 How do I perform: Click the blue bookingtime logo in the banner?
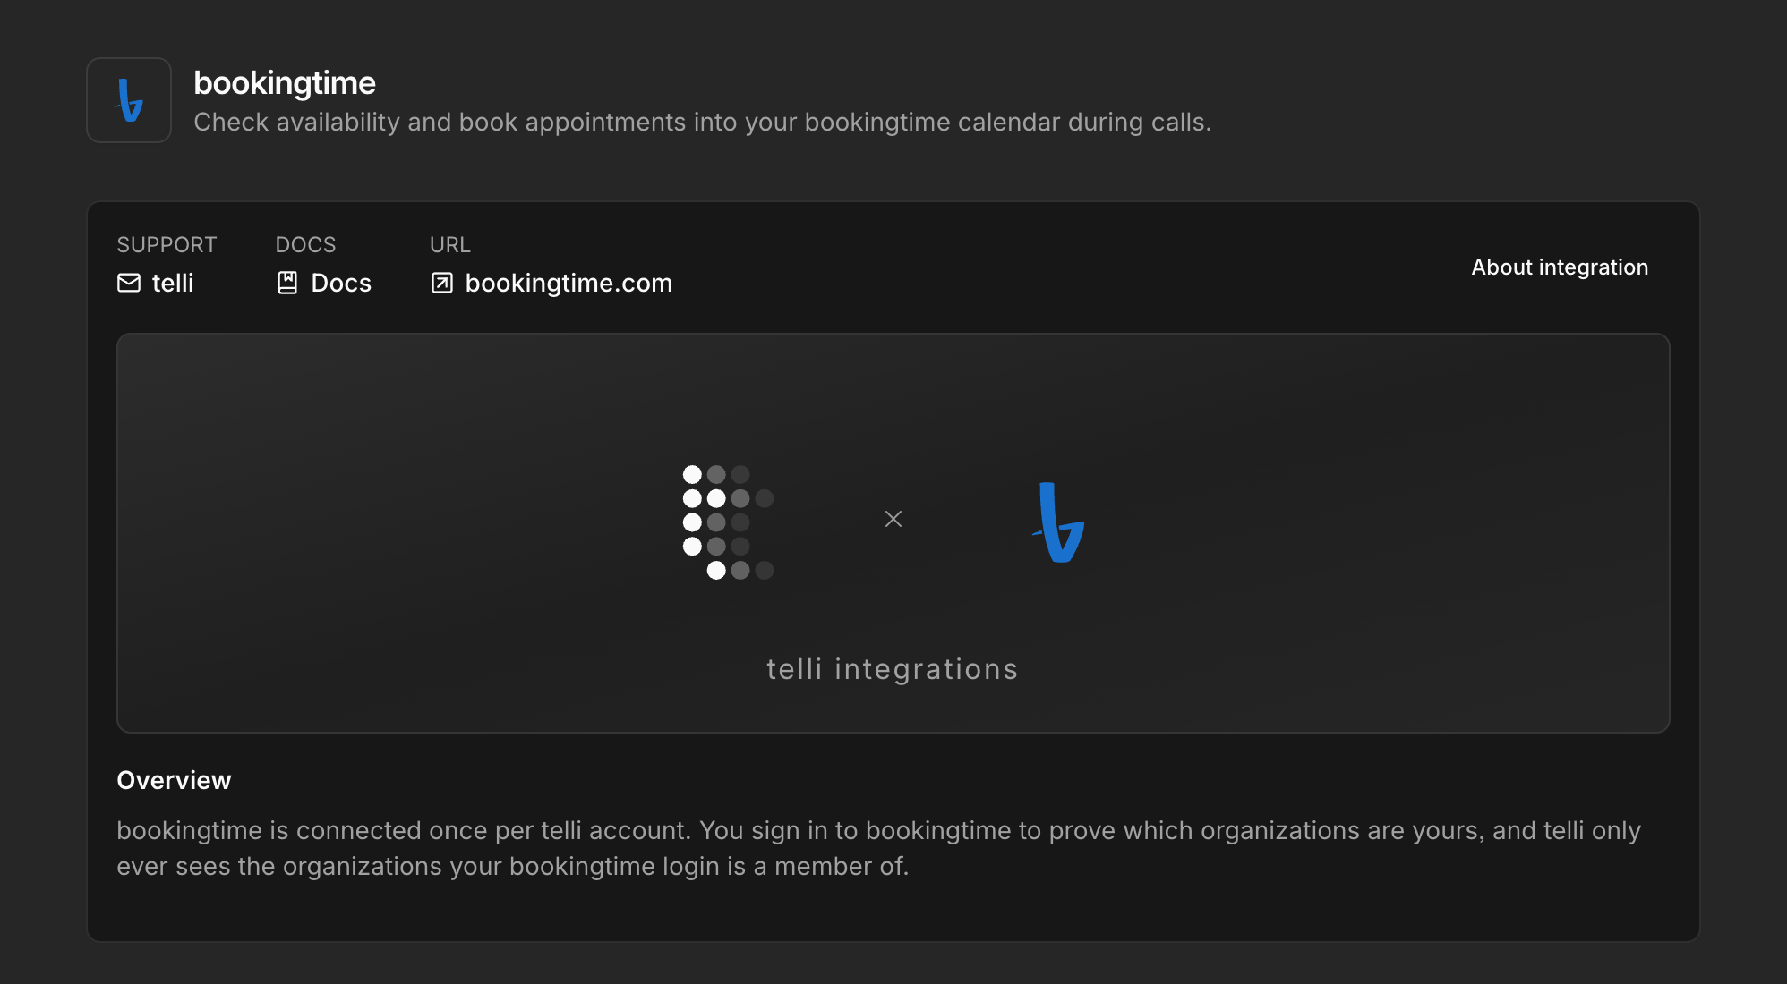[1059, 522]
